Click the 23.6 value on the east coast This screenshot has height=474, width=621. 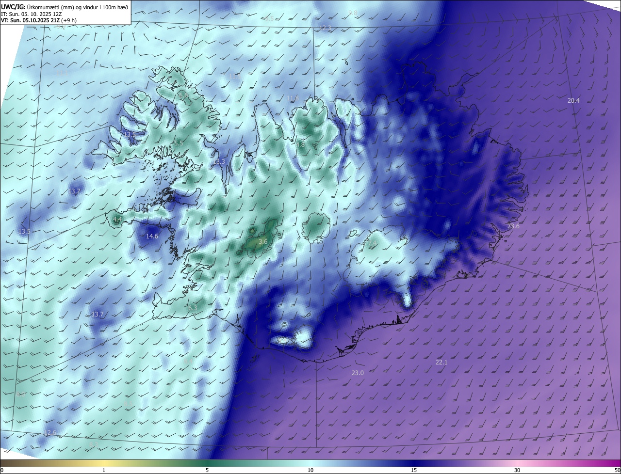click(513, 226)
